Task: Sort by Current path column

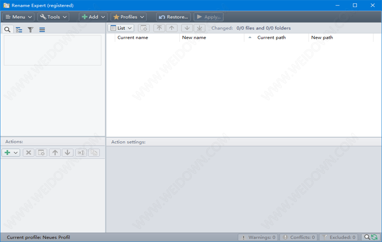Action: pyautogui.click(x=276, y=38)
